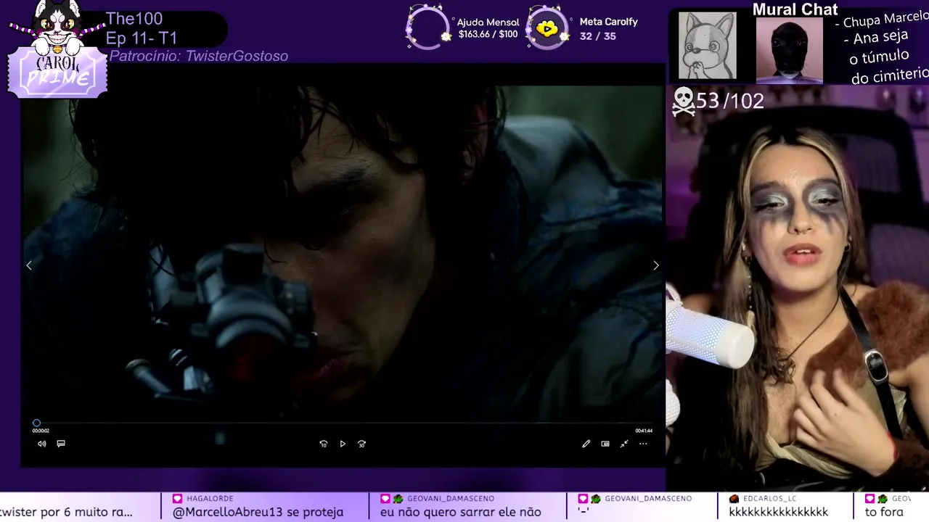Image resolution: width=929 pixels, height=522 pixels.
Task: Click the $163.66 / $100 donation amount
Action: coord(488,34)
